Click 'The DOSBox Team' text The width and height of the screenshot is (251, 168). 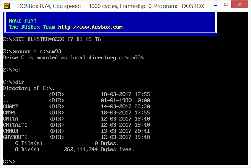(32, 27)
